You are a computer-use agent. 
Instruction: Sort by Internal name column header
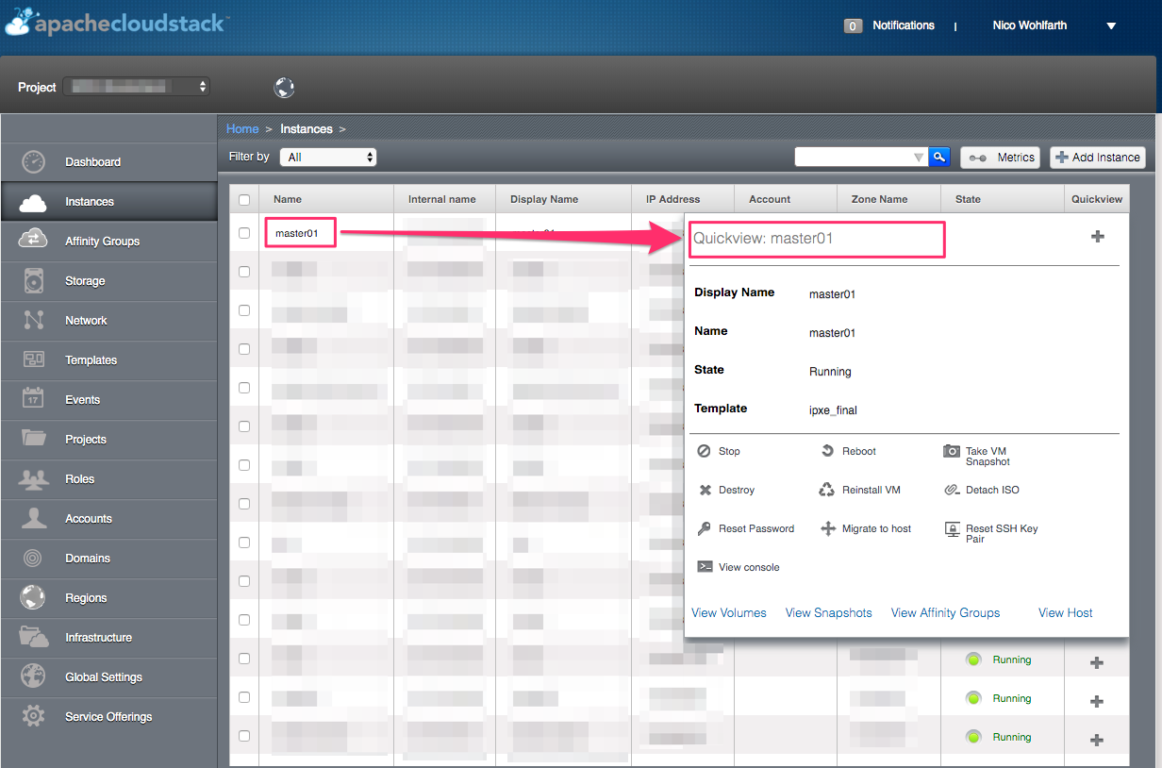442,199
